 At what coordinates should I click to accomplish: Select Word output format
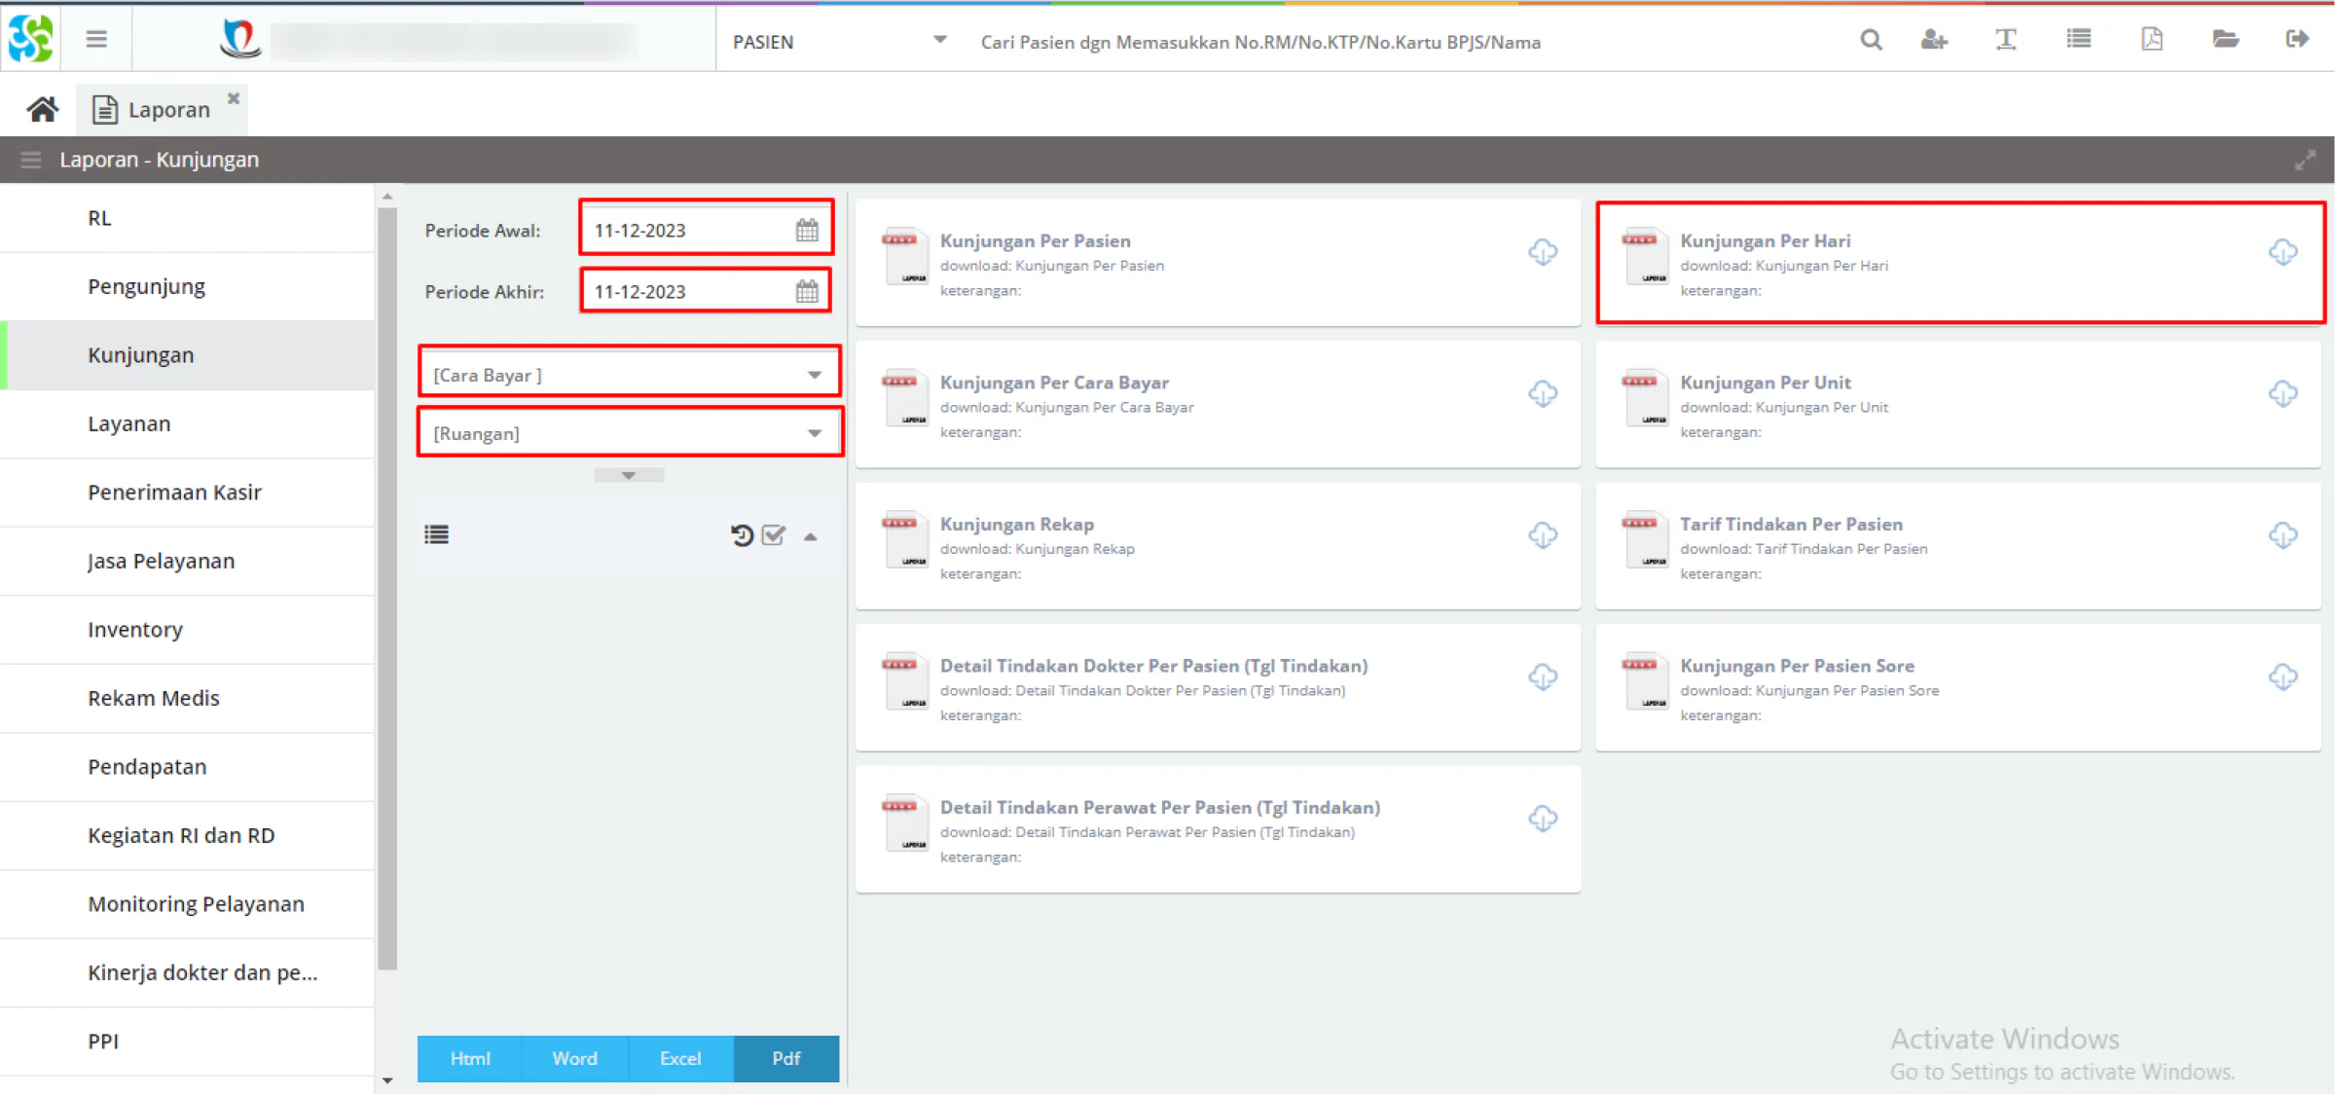tap(575, 1059)
